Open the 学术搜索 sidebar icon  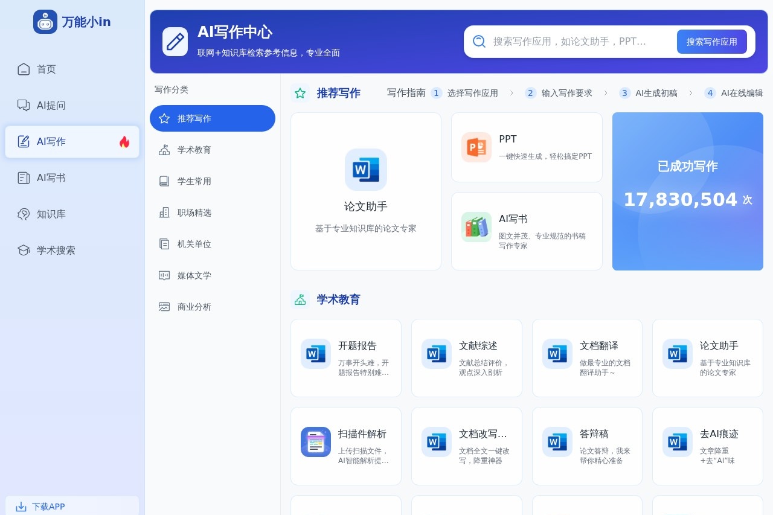pos(22,250)
